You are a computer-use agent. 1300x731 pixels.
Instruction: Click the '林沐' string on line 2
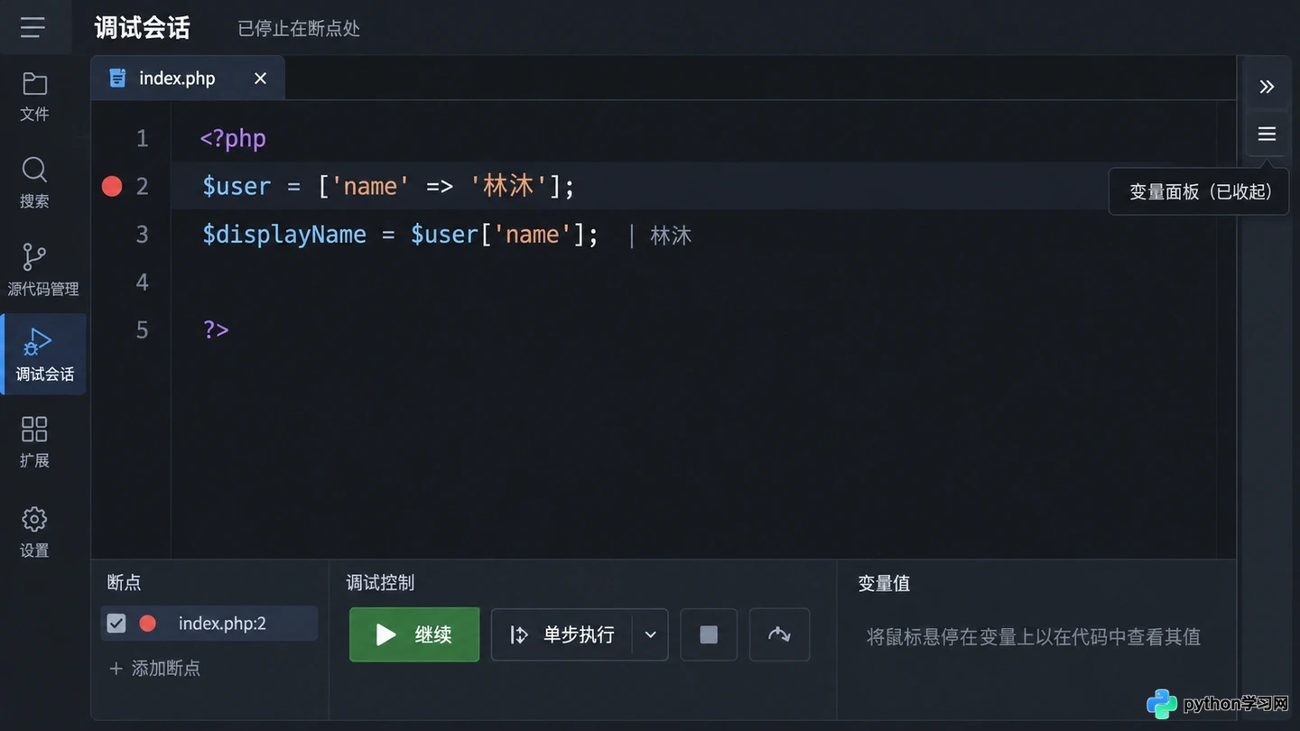[509, 186]
